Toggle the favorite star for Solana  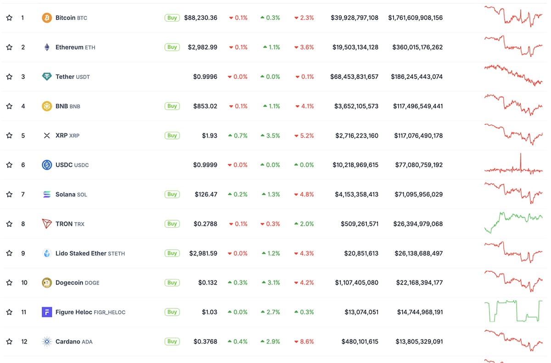(9, 194)
